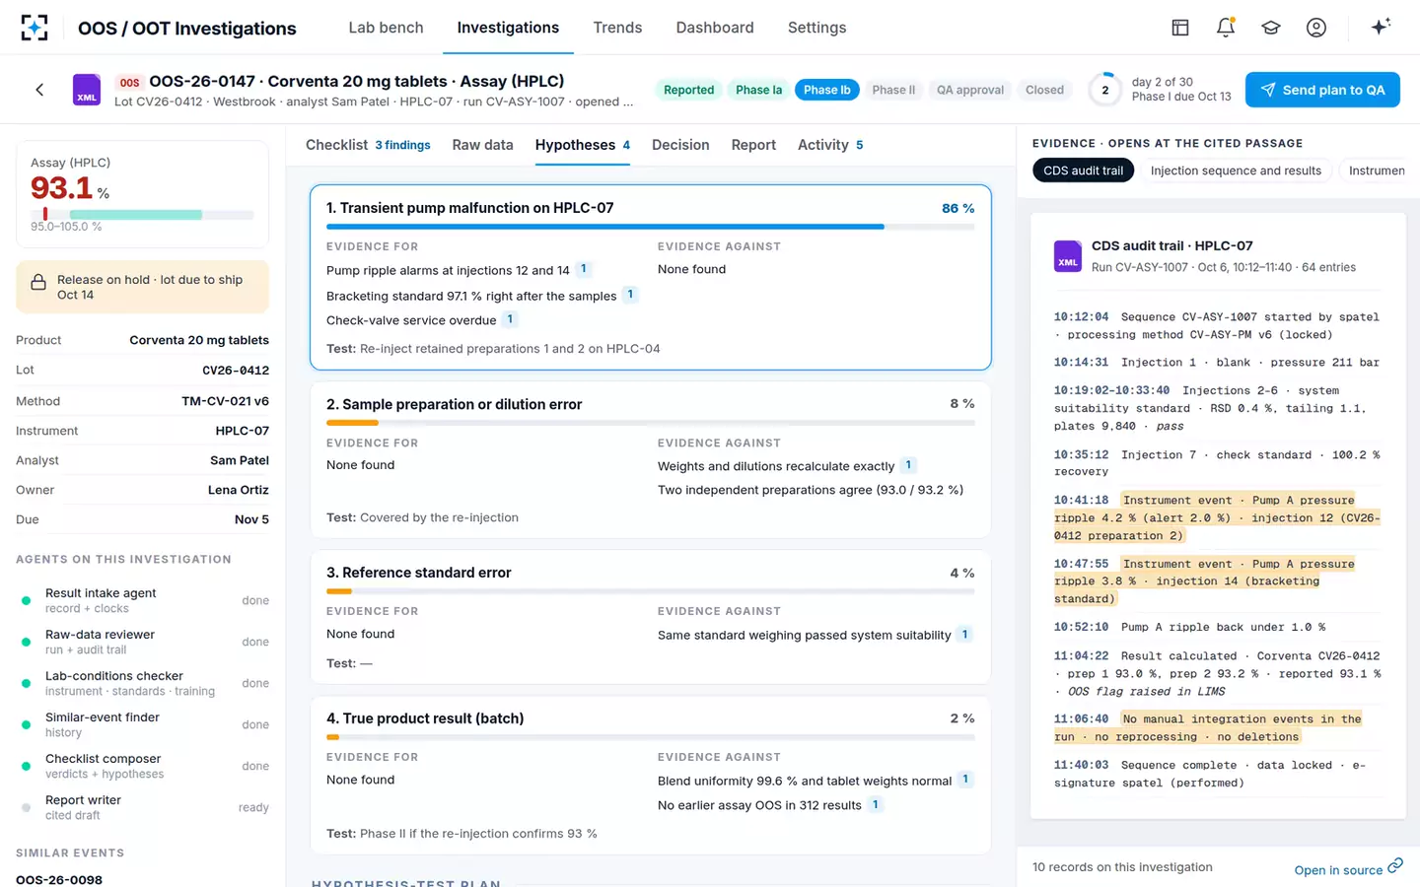Open notifications bell
The image size is (1420, 887).
[x=1226, y=28]
